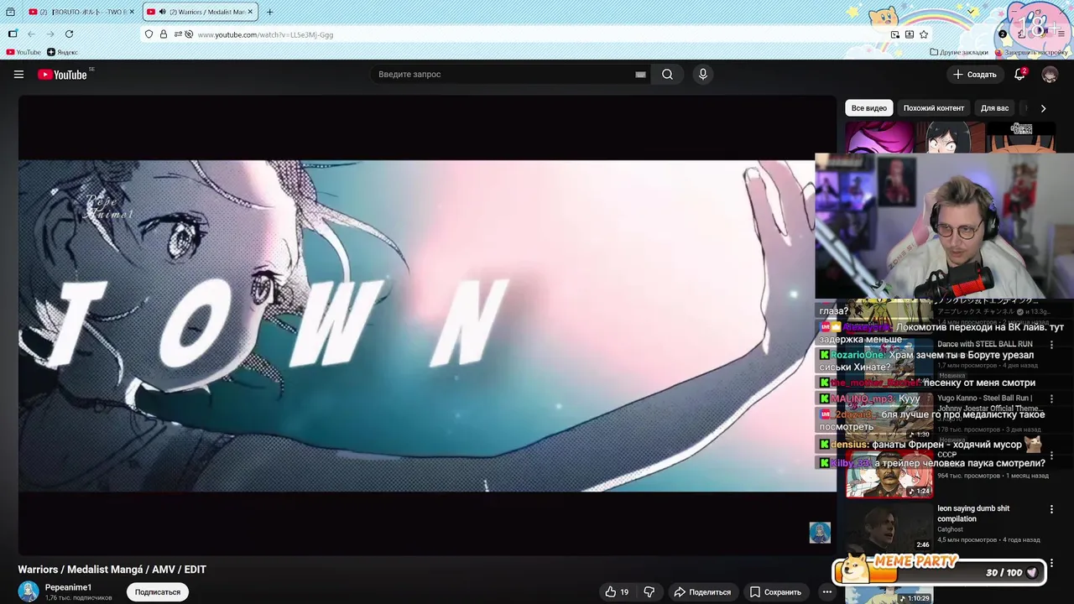The width and height of the screenshot is (1074, 604).
Task: Click channel watermark in video corner
Action: 820,533
